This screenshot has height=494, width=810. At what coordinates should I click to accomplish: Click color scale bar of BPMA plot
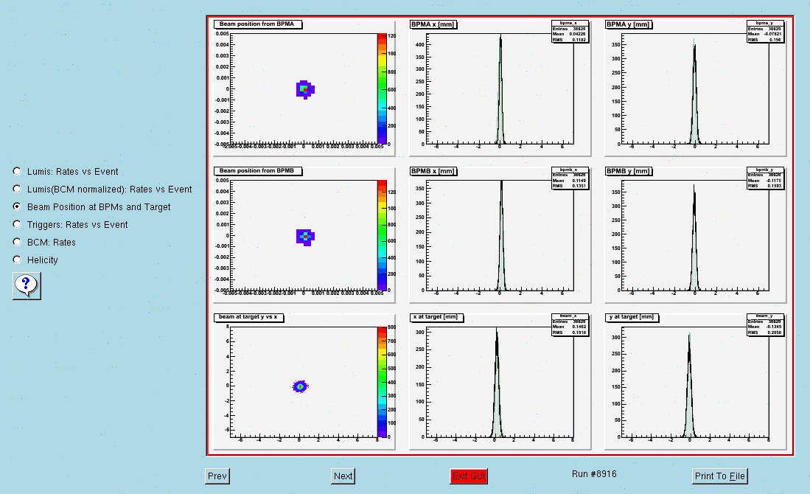click(383, 89)
